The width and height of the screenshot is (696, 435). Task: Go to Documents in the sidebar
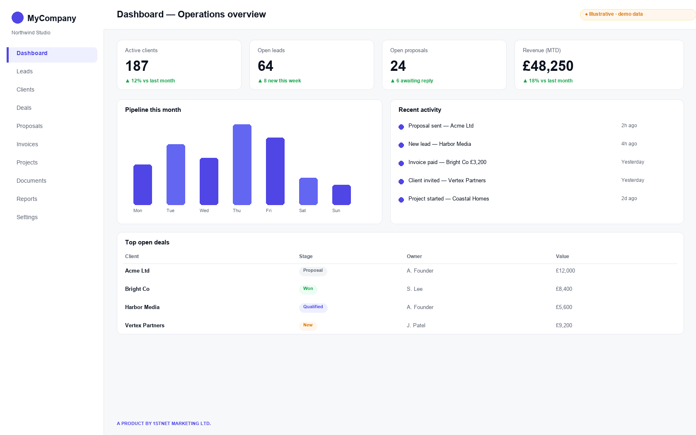click(52, 181)
